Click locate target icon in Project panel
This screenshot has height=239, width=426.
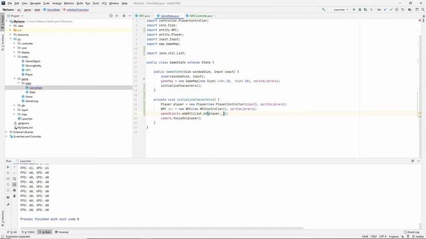[111, 16]
